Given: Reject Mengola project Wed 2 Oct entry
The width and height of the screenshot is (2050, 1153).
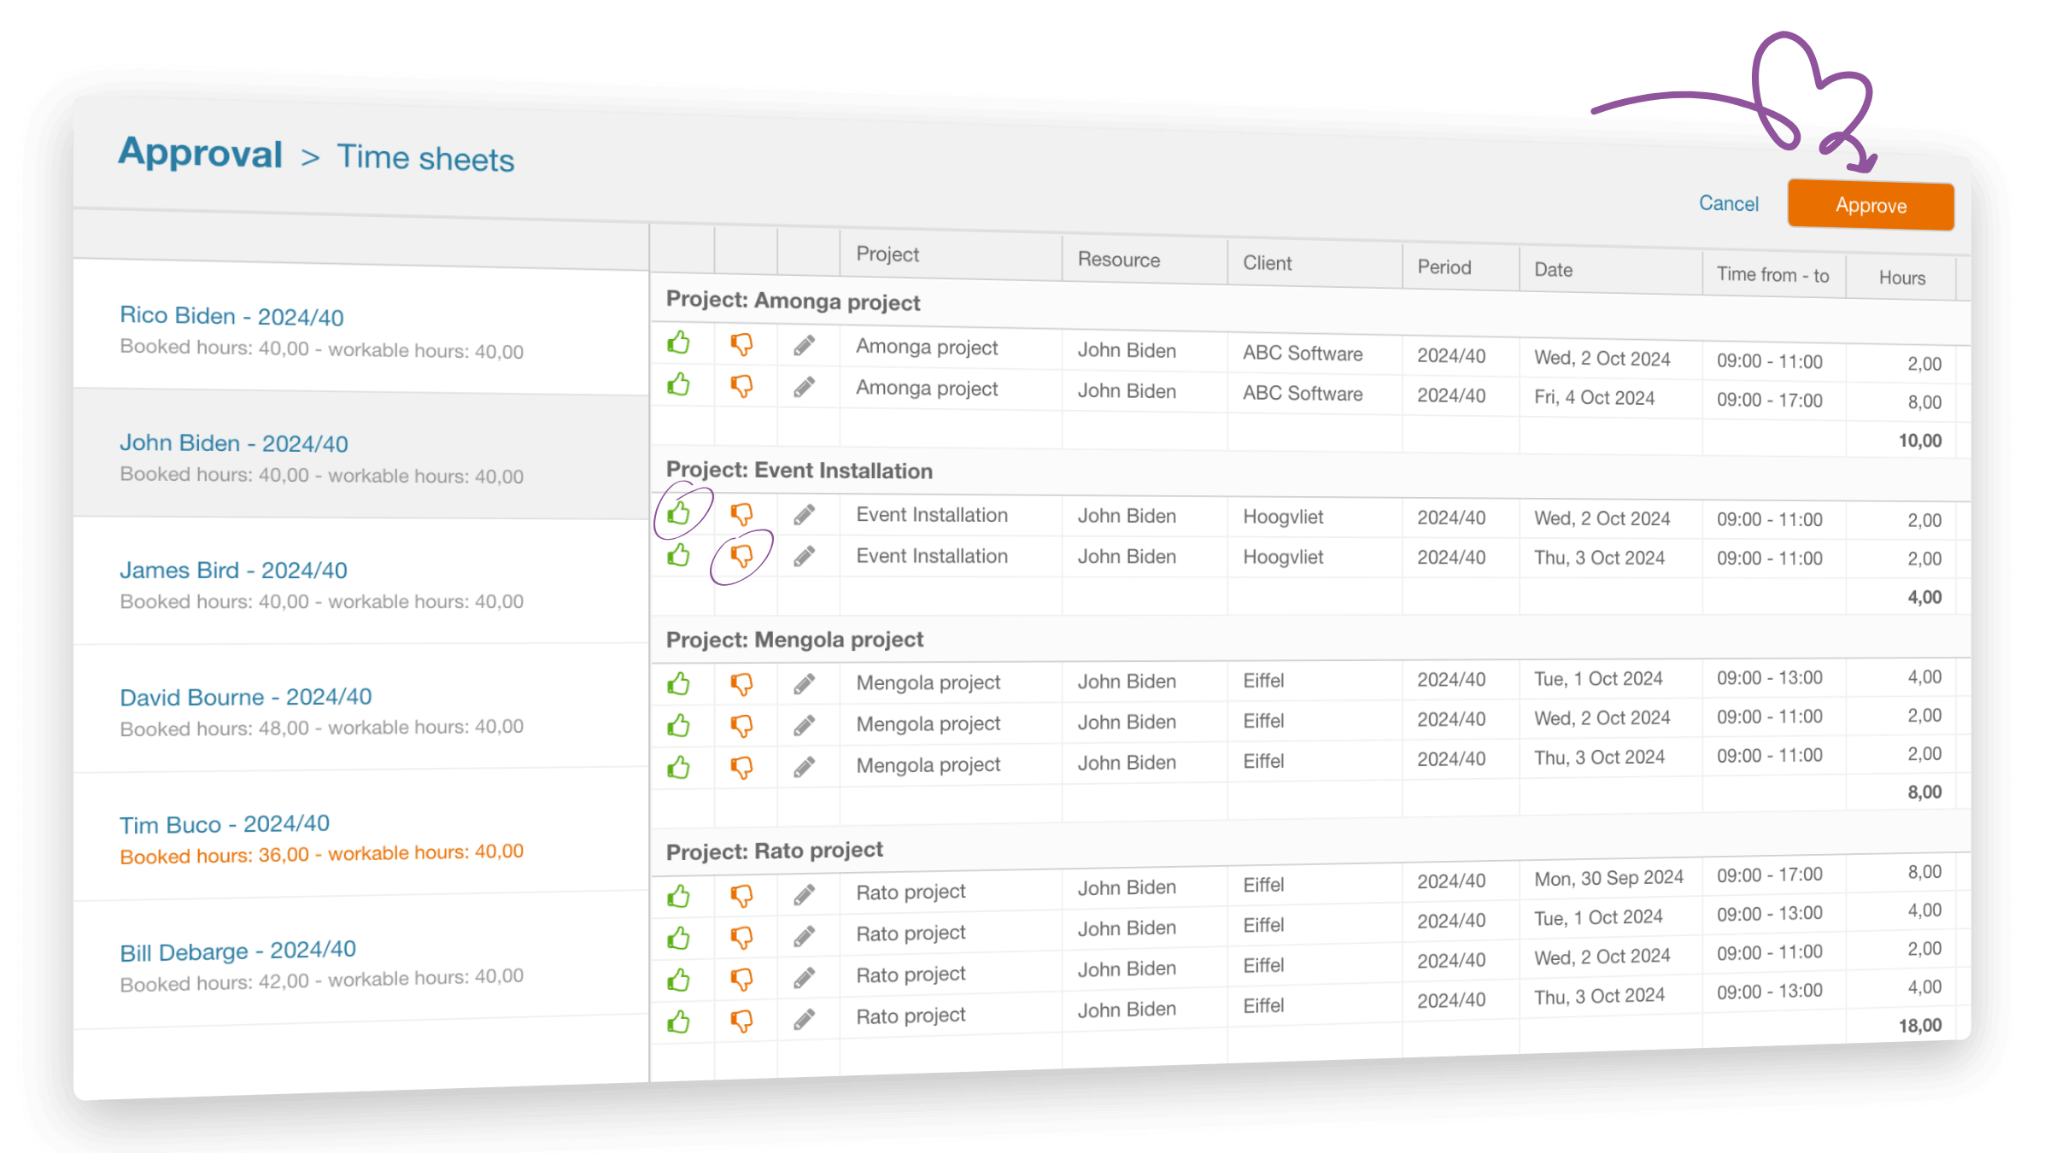Looking at the screenshot, I should tap(741, 726).
